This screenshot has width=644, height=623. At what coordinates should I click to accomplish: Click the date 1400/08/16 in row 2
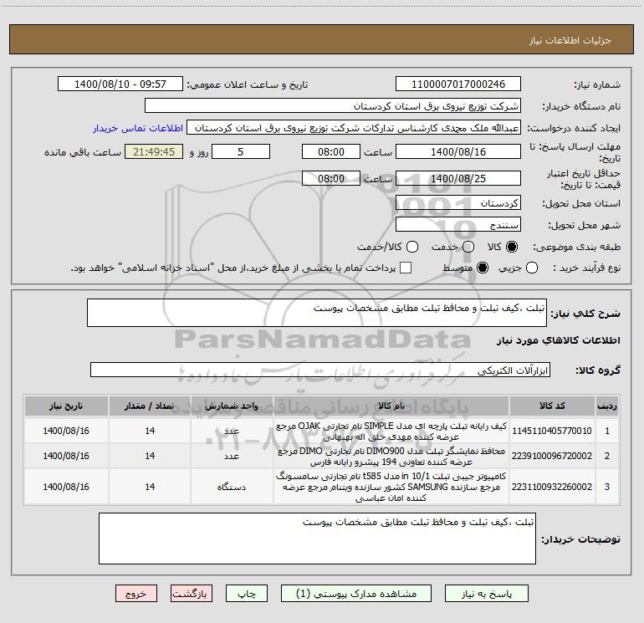[66, 456]
